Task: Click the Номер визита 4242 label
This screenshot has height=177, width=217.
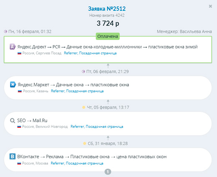Action: point(107,15)
